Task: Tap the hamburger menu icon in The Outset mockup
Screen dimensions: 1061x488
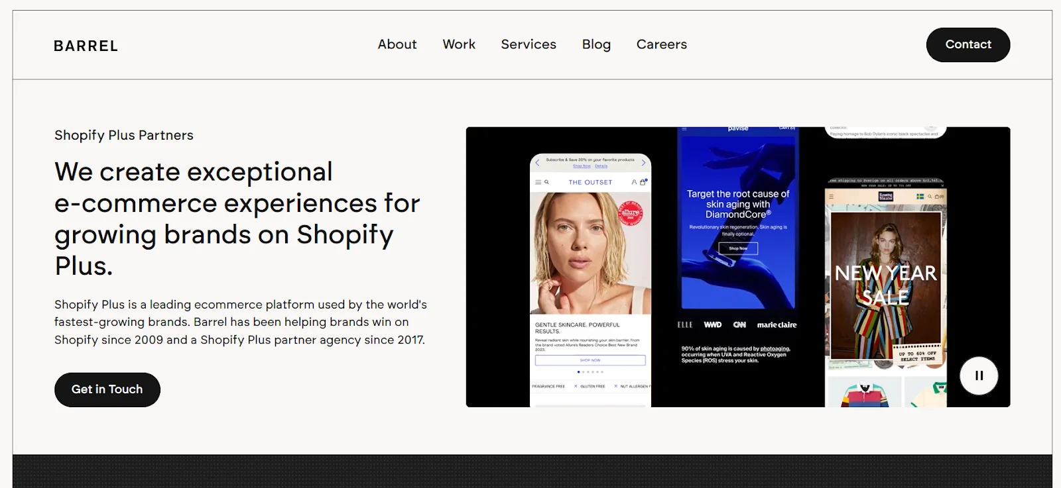Action: coord(538,182)
